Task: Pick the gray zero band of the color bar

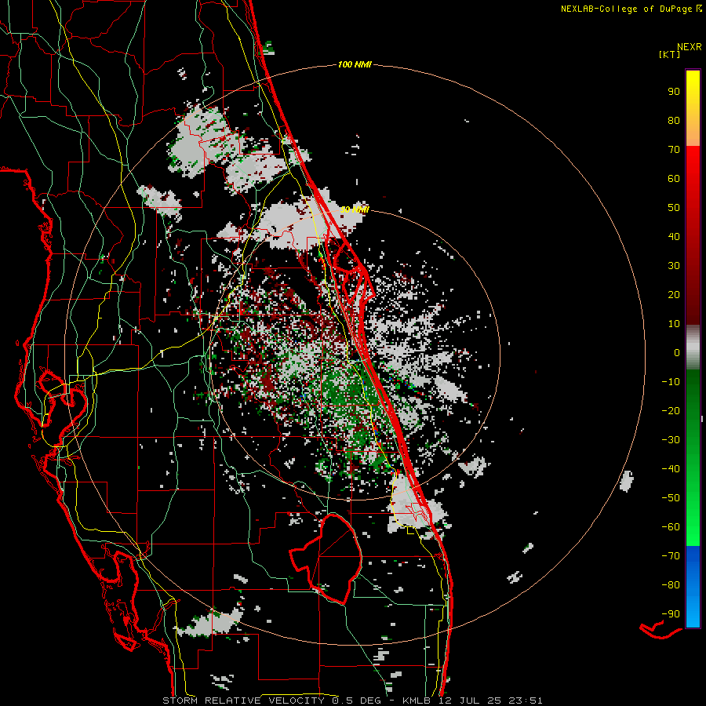Action: coord(693,348)
